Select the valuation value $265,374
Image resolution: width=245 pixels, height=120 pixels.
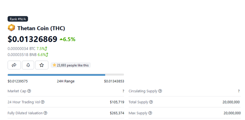pyautogui.click(x=117, y=113)
